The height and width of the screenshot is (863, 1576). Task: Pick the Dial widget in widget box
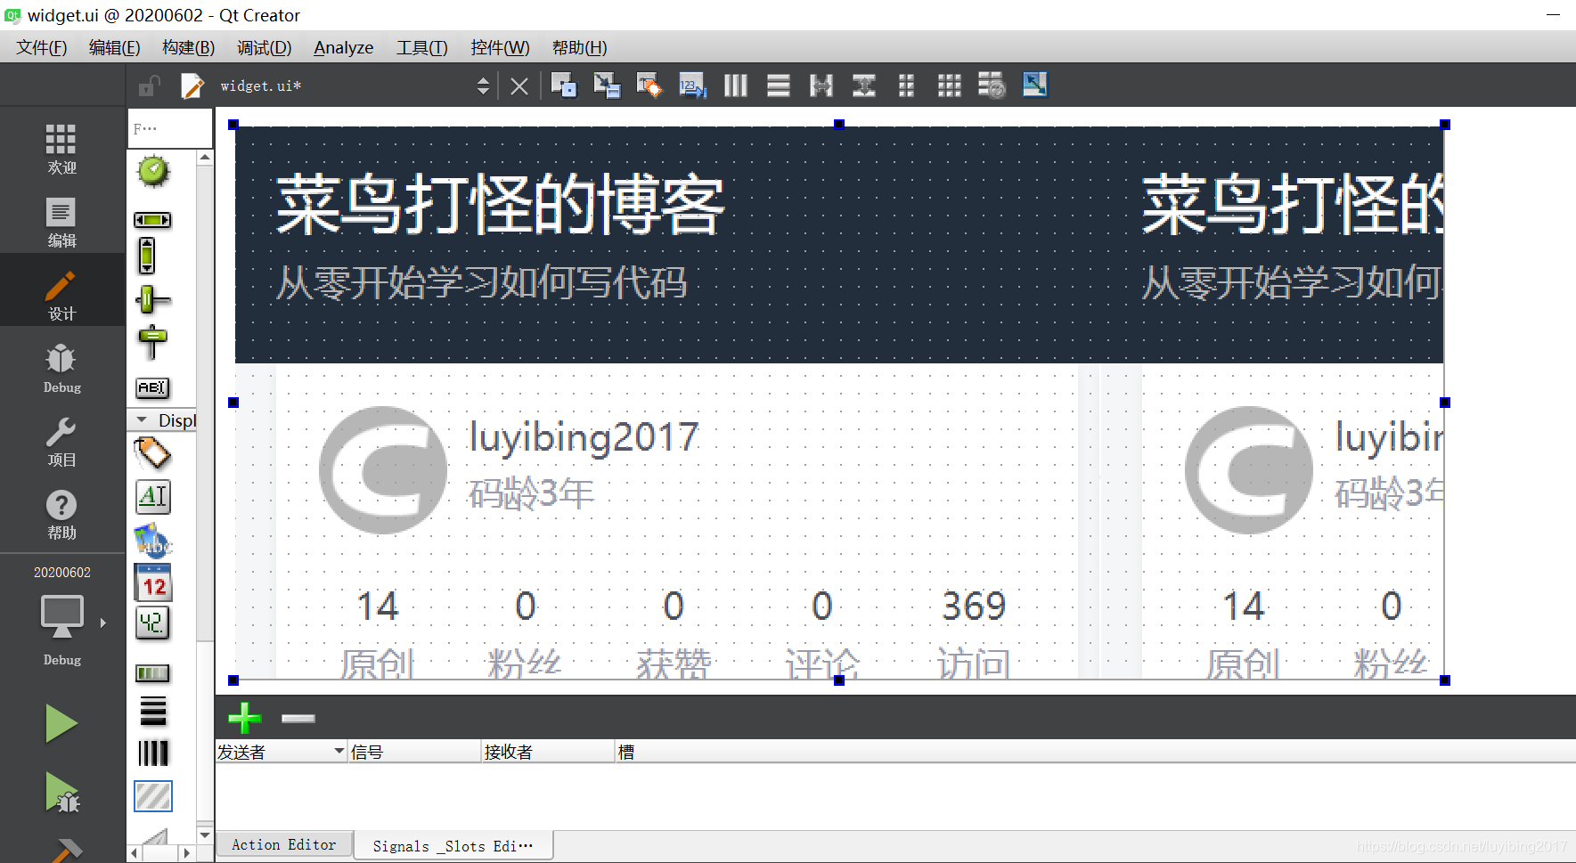tap(153, 171)
